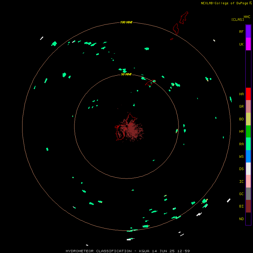Click the HA legend label
This screenshot has width=253, height=253.
point(241,94)
